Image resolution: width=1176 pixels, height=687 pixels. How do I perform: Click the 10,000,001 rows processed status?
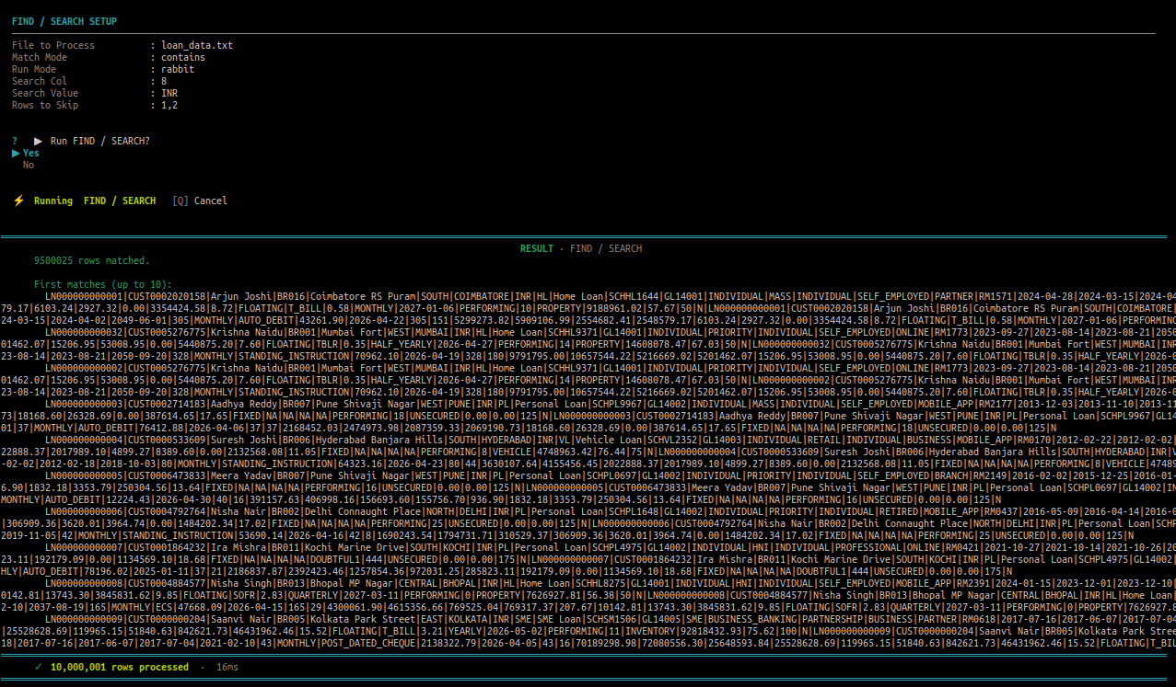coord(120,667)
